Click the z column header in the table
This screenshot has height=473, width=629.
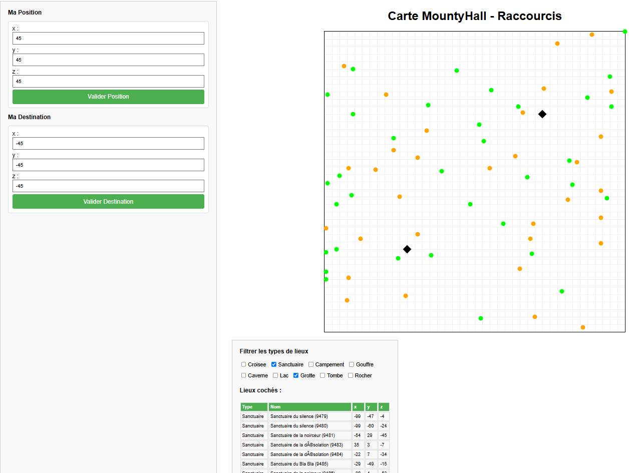click(x=383, y=407)
